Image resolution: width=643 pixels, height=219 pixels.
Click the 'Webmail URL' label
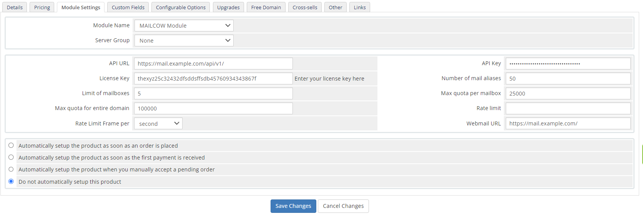483,123
